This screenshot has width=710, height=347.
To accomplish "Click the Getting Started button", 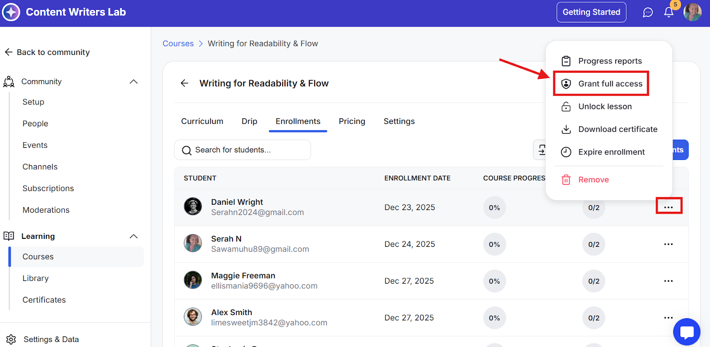I will pos(591,12).
